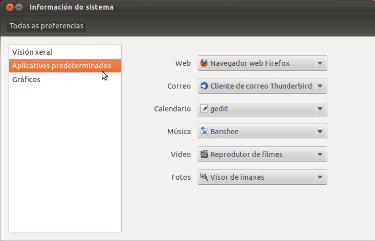Click the Web label
Viewport: 375px width, 241px height.
[x=183, y=63]
